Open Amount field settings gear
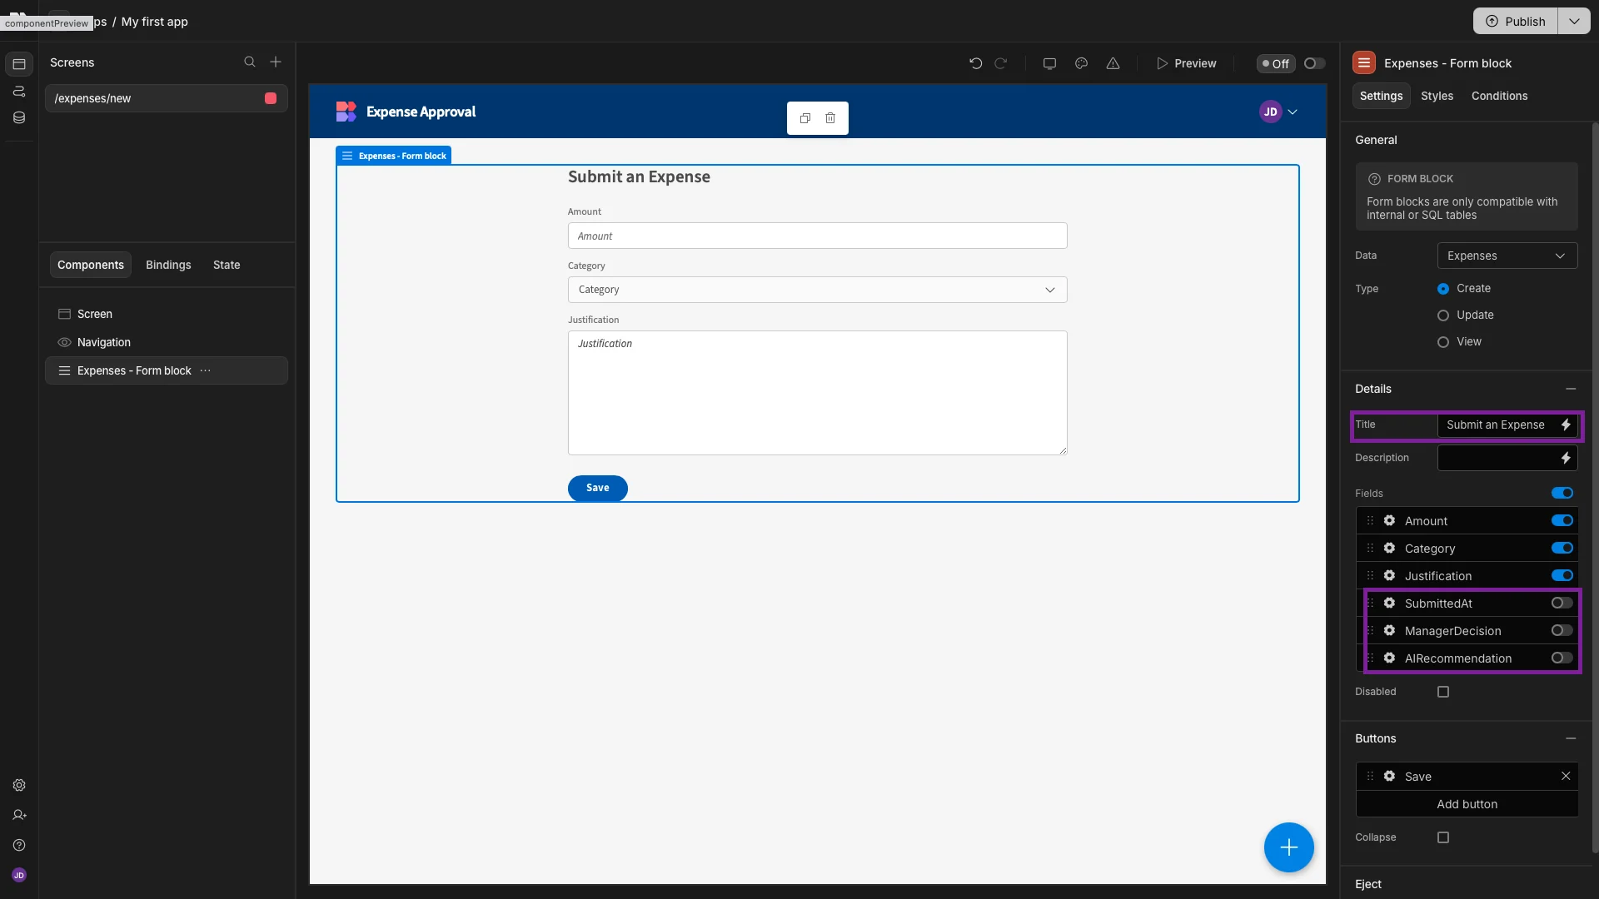The height and width of the screenshot is (899, 1599). tap(1389, 521)
